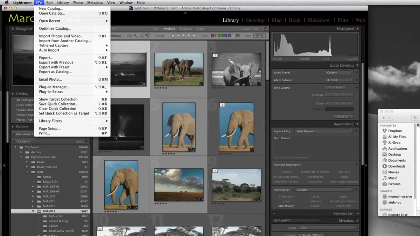The height and width of the screenshot is (236, 420).
Task: Click the Enter Keywords input field
Action: tap(324, 131)
